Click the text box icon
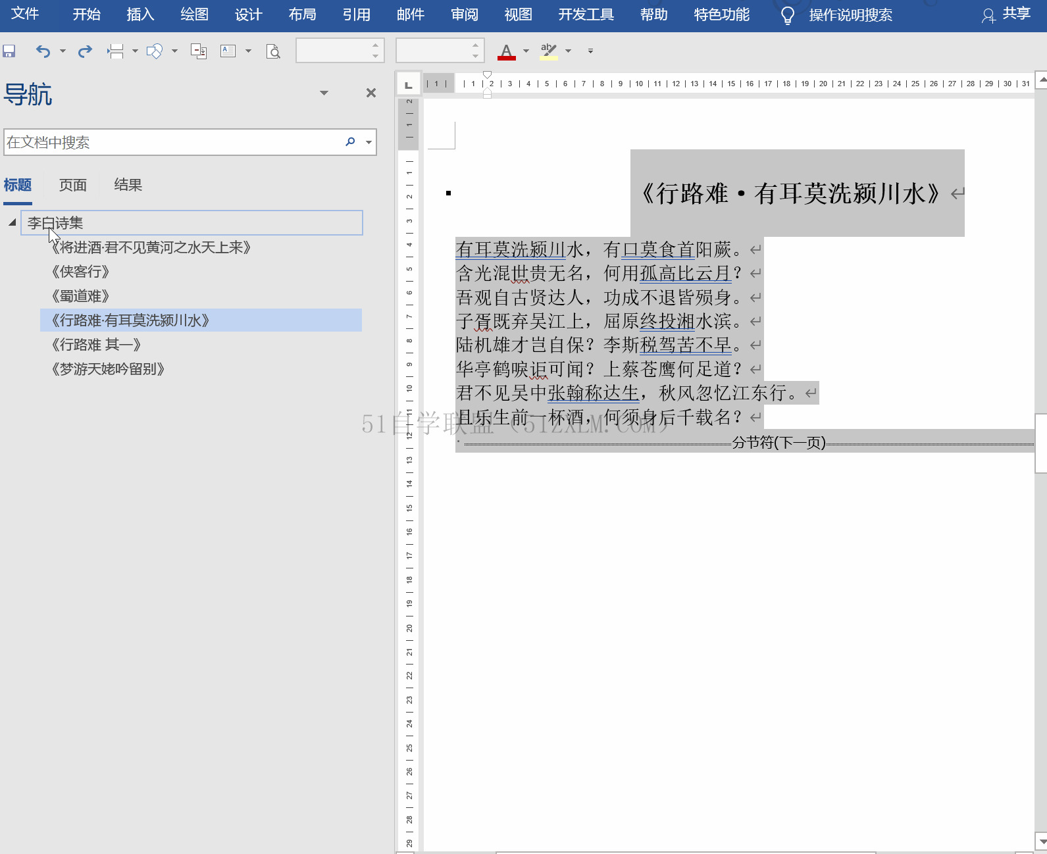Viewport: 1047px width, 854px height. pyautogui.click(x=228, y=51)
